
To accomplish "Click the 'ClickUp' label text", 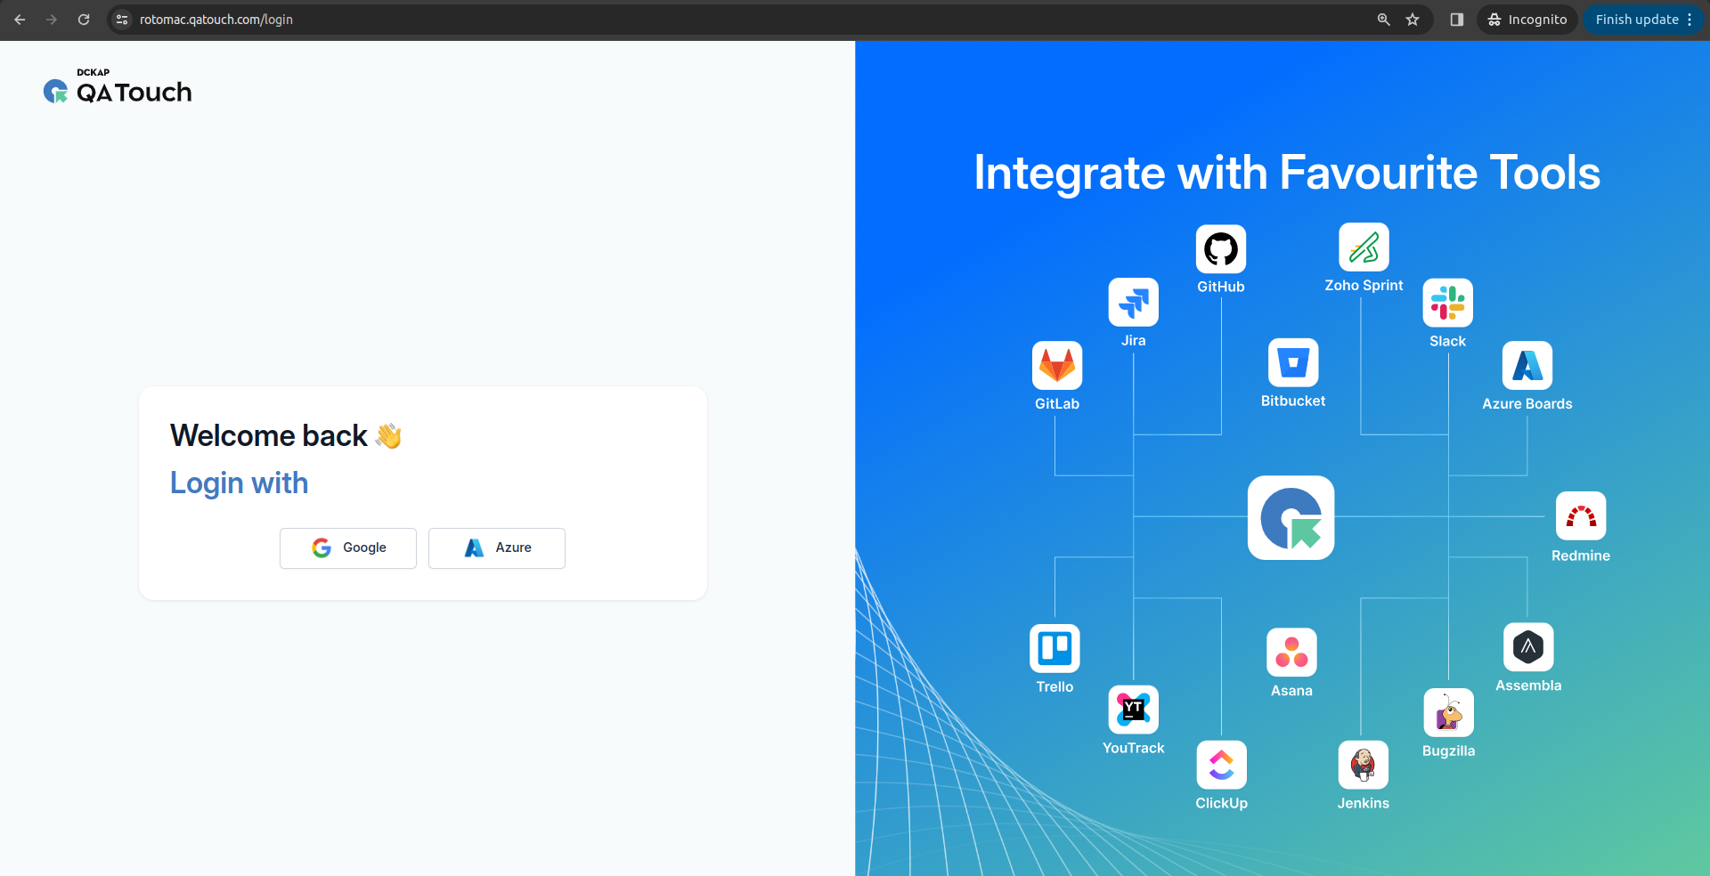I will click(x=1222, y=804).
